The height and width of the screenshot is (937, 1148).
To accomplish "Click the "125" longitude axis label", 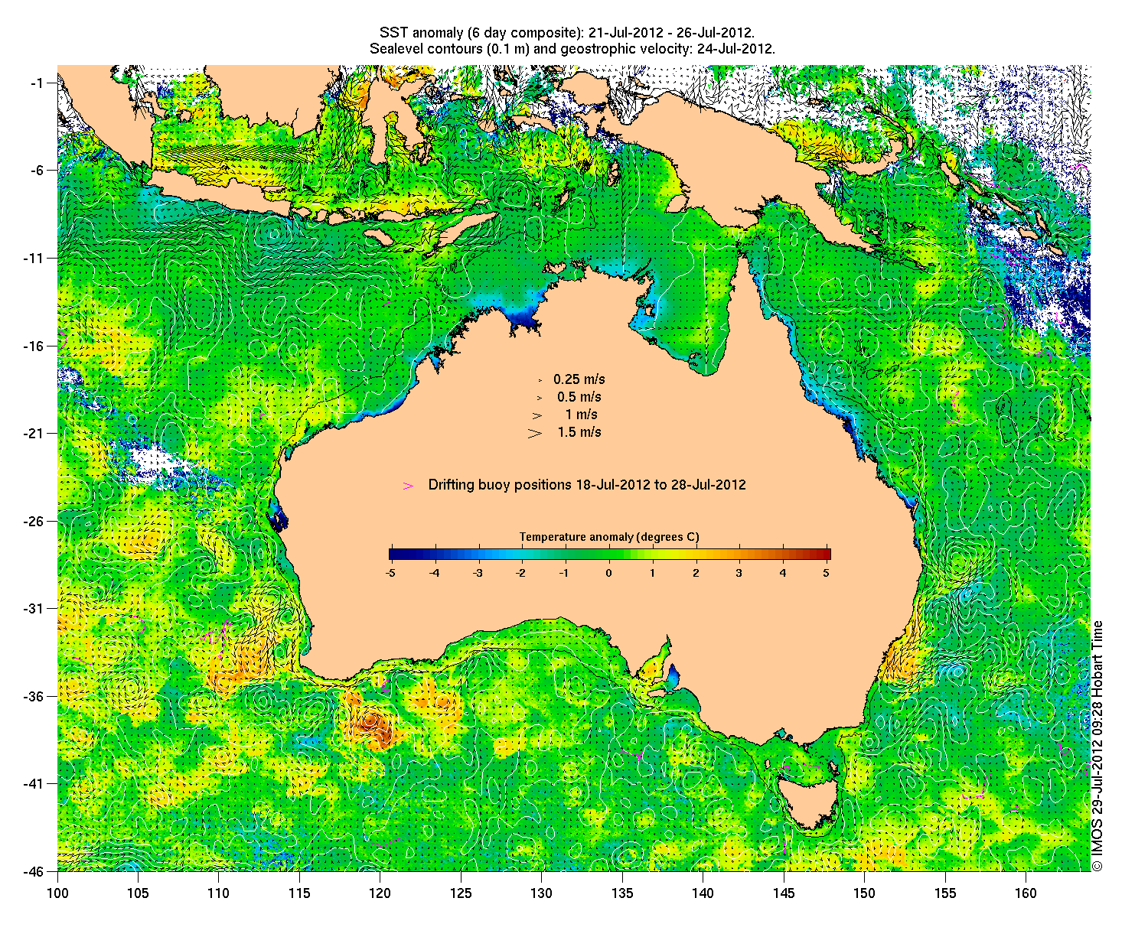I will (461, 893).
